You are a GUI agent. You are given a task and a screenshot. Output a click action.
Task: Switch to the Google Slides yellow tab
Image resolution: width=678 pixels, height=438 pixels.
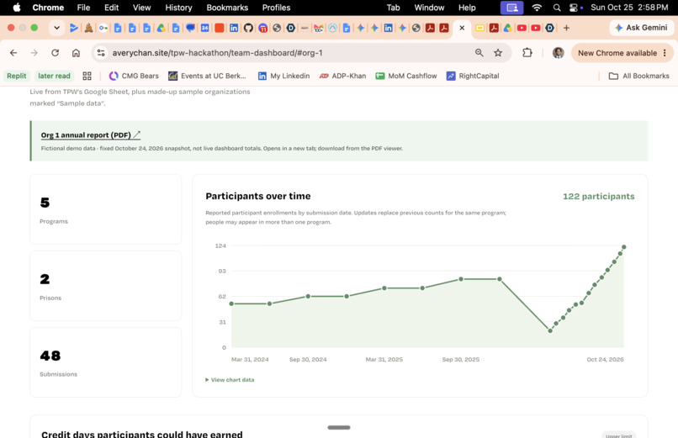tap(480, 28)
